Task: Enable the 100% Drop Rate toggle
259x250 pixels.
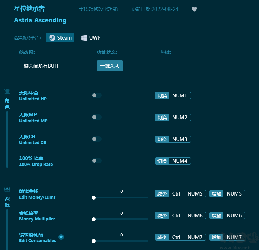Action: pyautogui.click(x=96, y=161)
